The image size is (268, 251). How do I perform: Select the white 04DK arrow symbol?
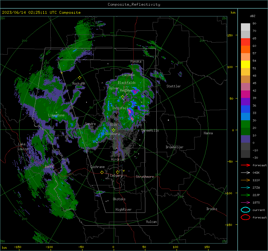245,173
